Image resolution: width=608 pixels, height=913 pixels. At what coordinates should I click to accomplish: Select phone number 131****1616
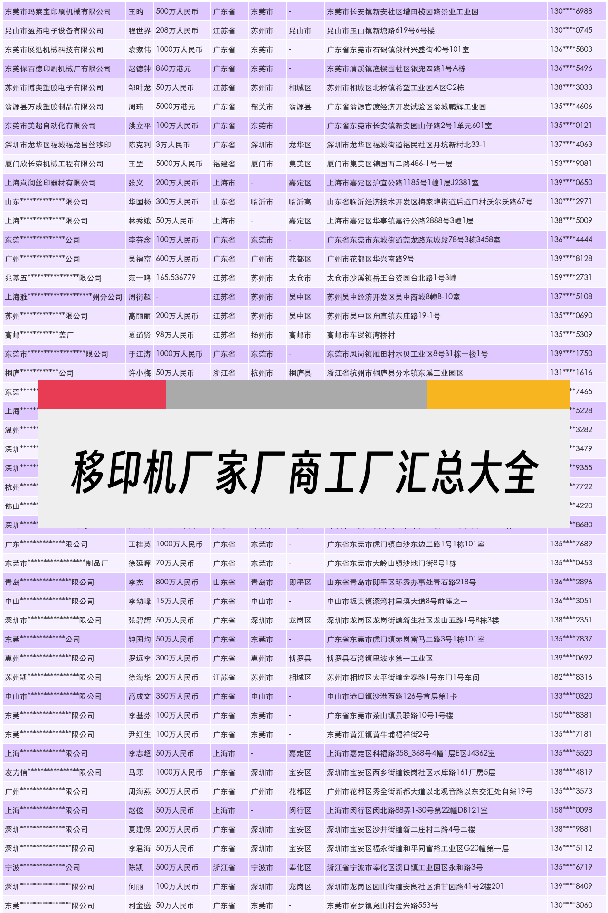click(571, 373)
